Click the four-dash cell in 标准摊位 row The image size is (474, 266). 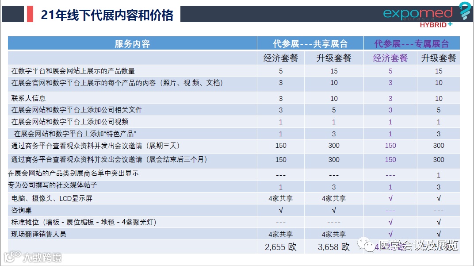334,223
